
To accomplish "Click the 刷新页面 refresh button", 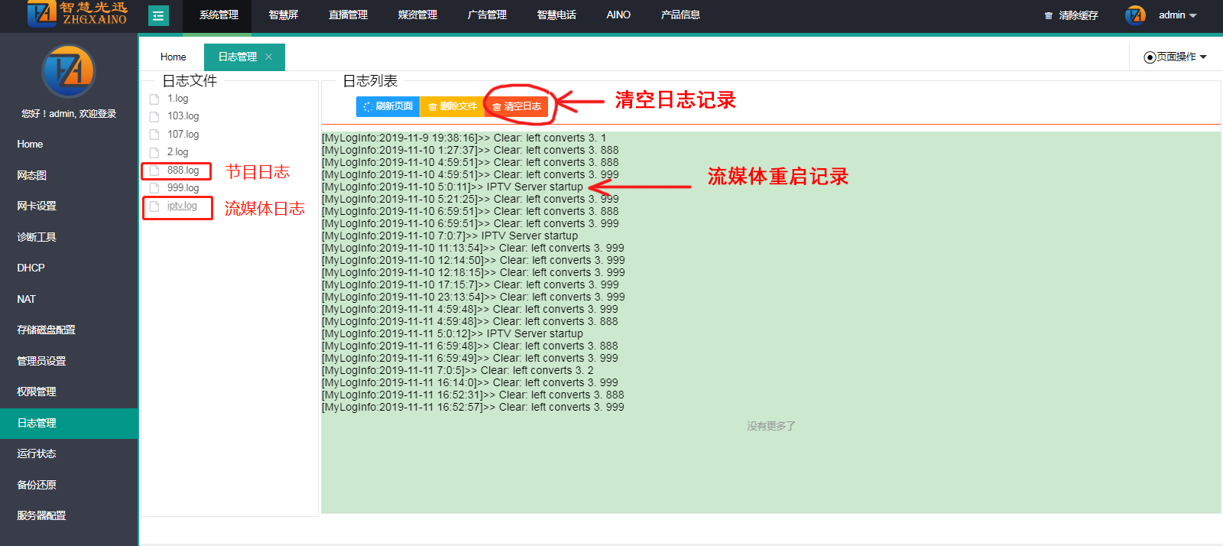I will tap(388, 106).
